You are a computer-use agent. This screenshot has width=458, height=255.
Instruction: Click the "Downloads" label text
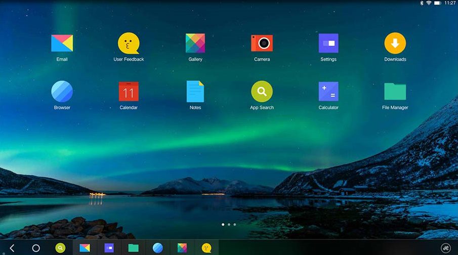395,59
